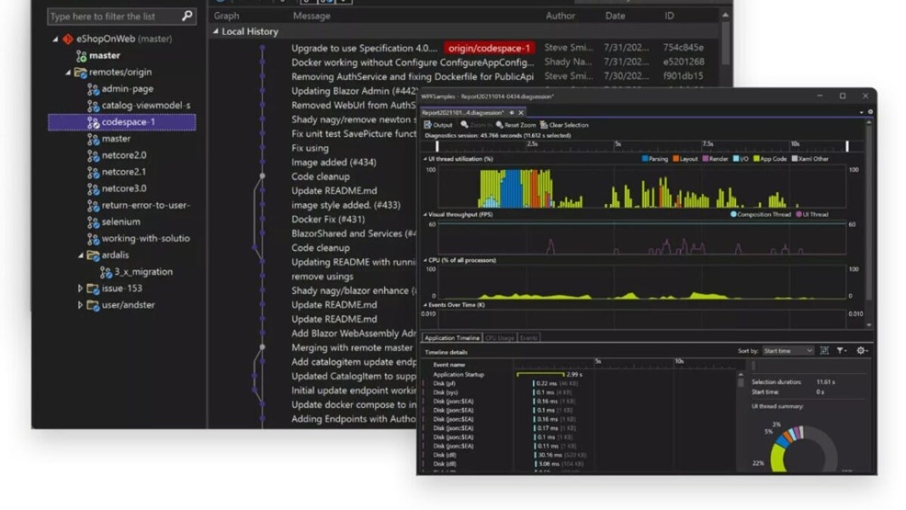Click commit ID 754c845e

pyautogui.click(x=683, y=48)
